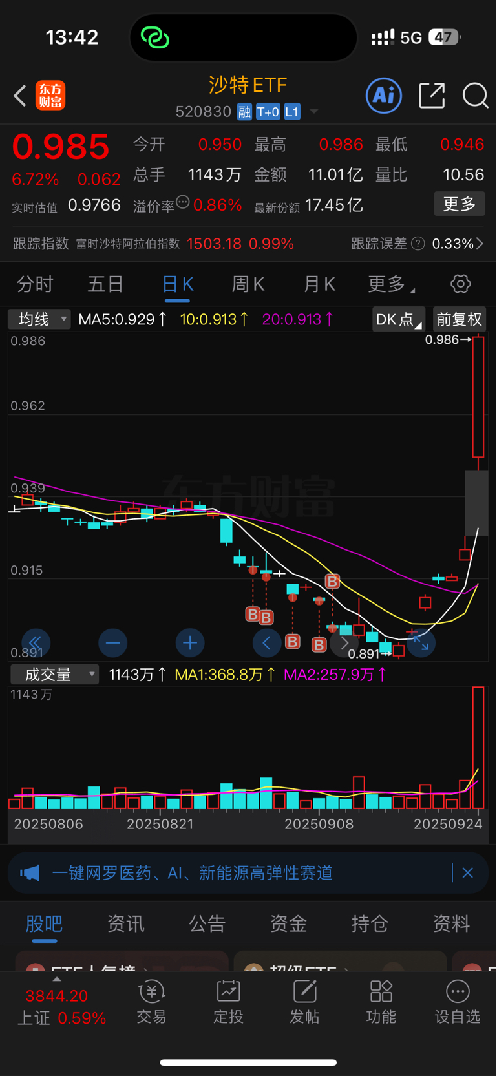The image size is (497, 1076).
Task: Tap the L1 level badge
Action: coord(292,112)
